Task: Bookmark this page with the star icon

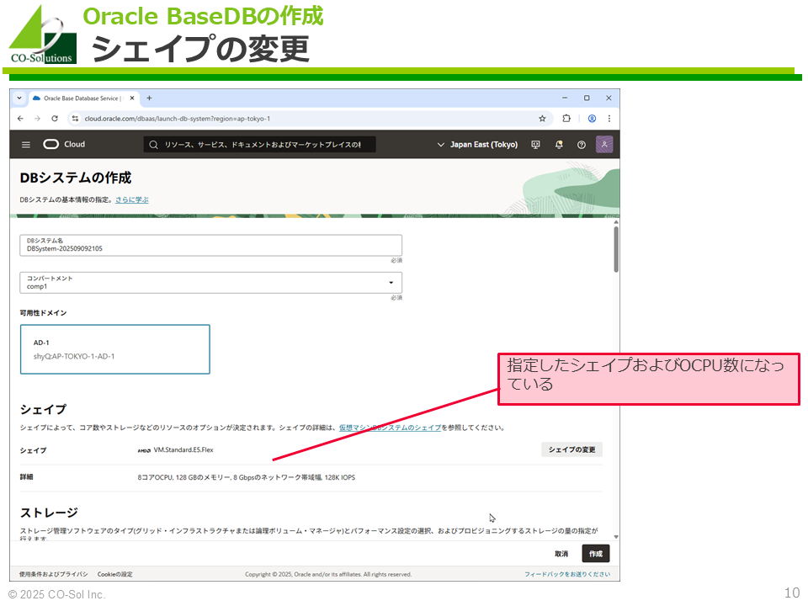Action: [x=542, y=119]
